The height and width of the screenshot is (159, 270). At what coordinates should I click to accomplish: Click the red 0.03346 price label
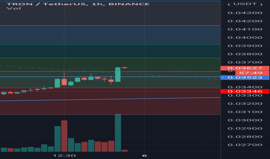point(245,91)
